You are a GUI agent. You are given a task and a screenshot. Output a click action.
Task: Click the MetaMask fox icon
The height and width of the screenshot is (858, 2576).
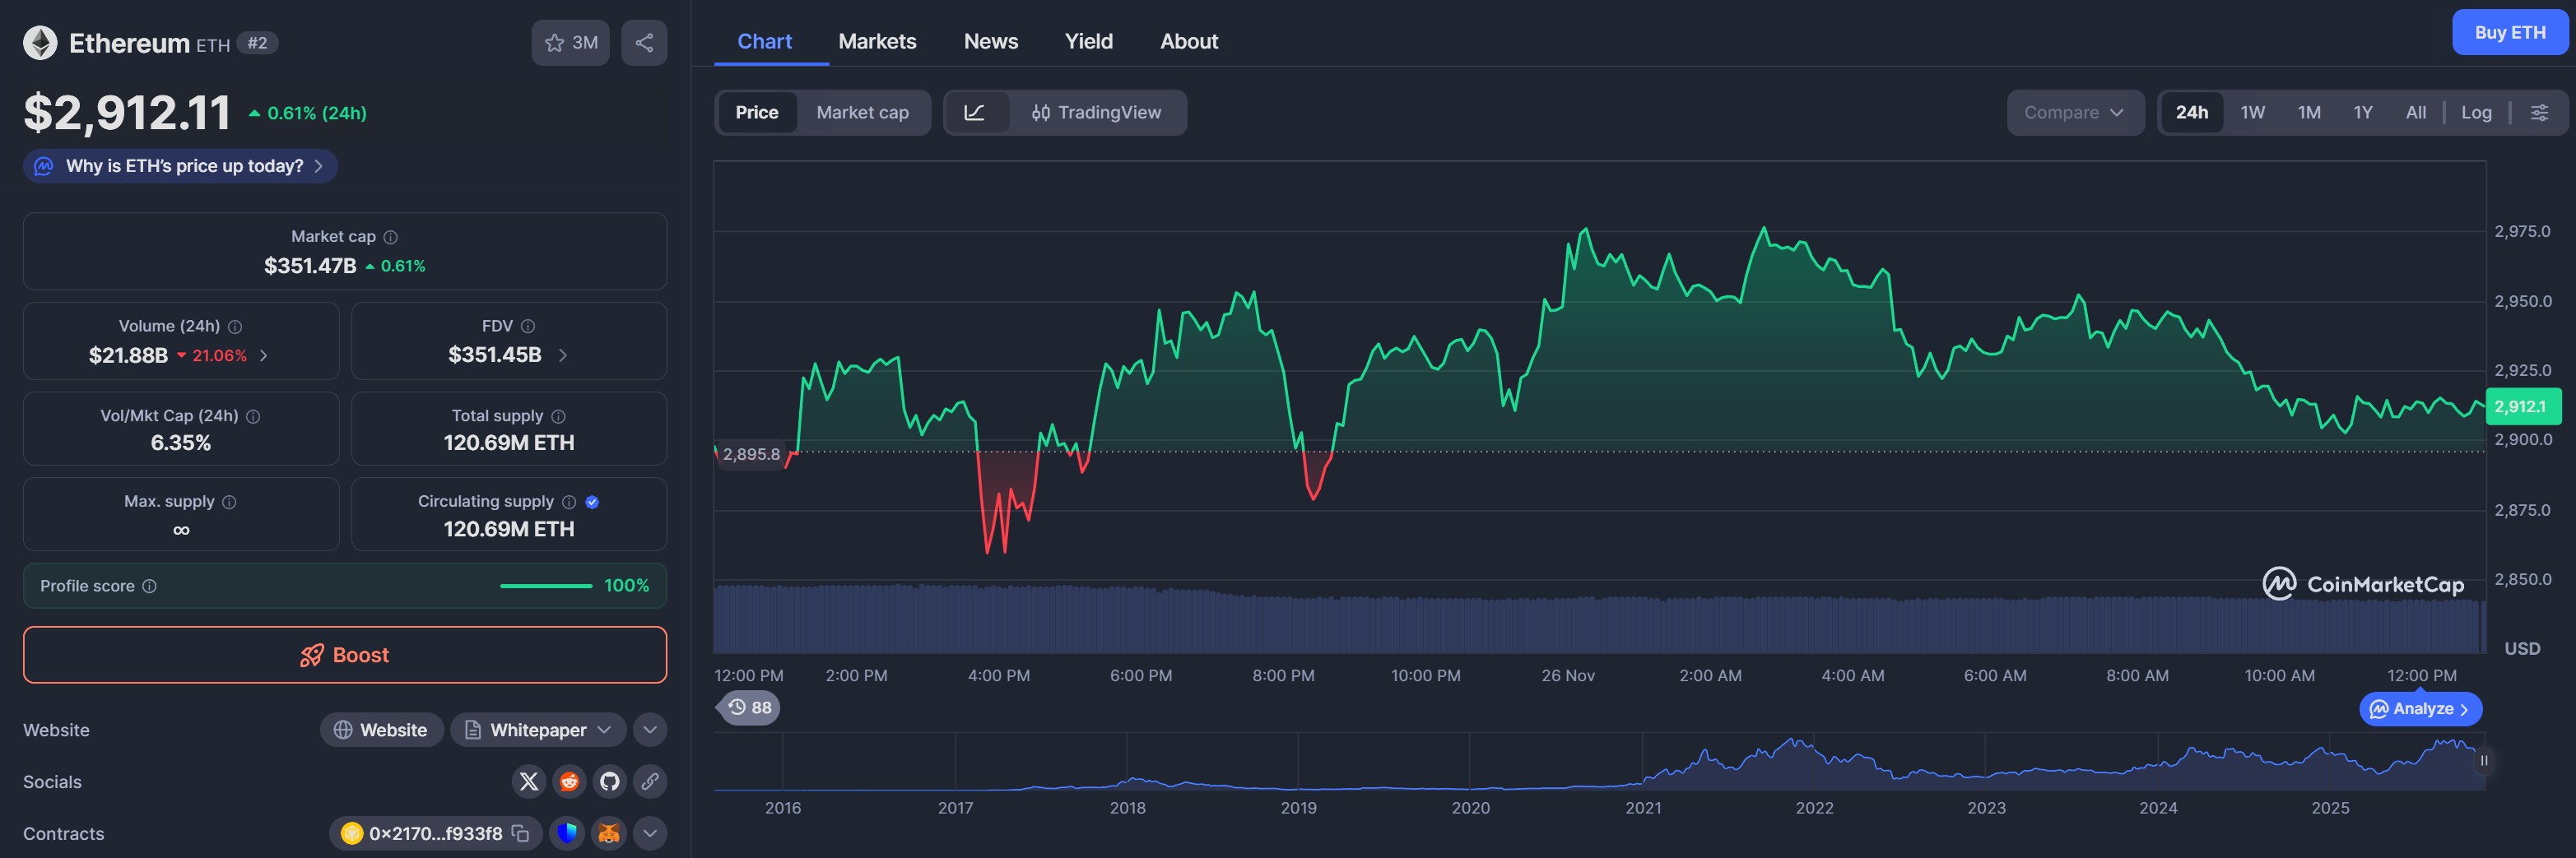pos(609,833)
